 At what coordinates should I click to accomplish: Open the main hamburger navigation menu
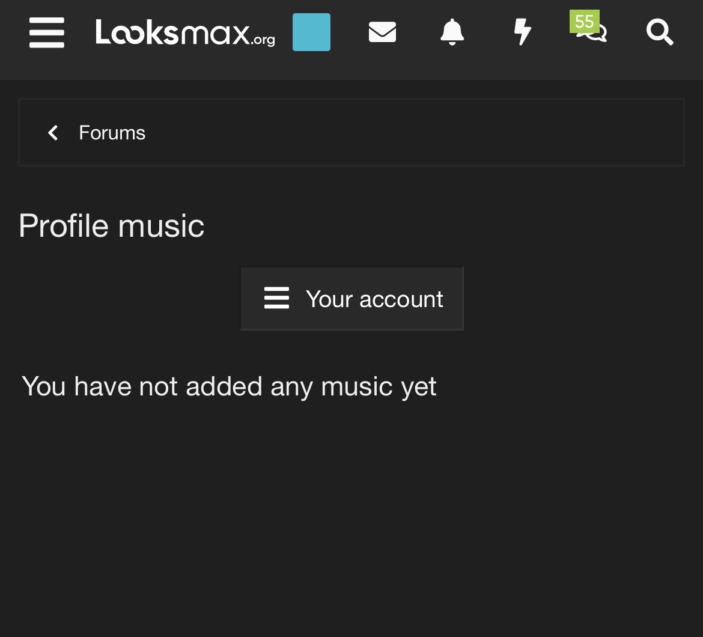47,32
